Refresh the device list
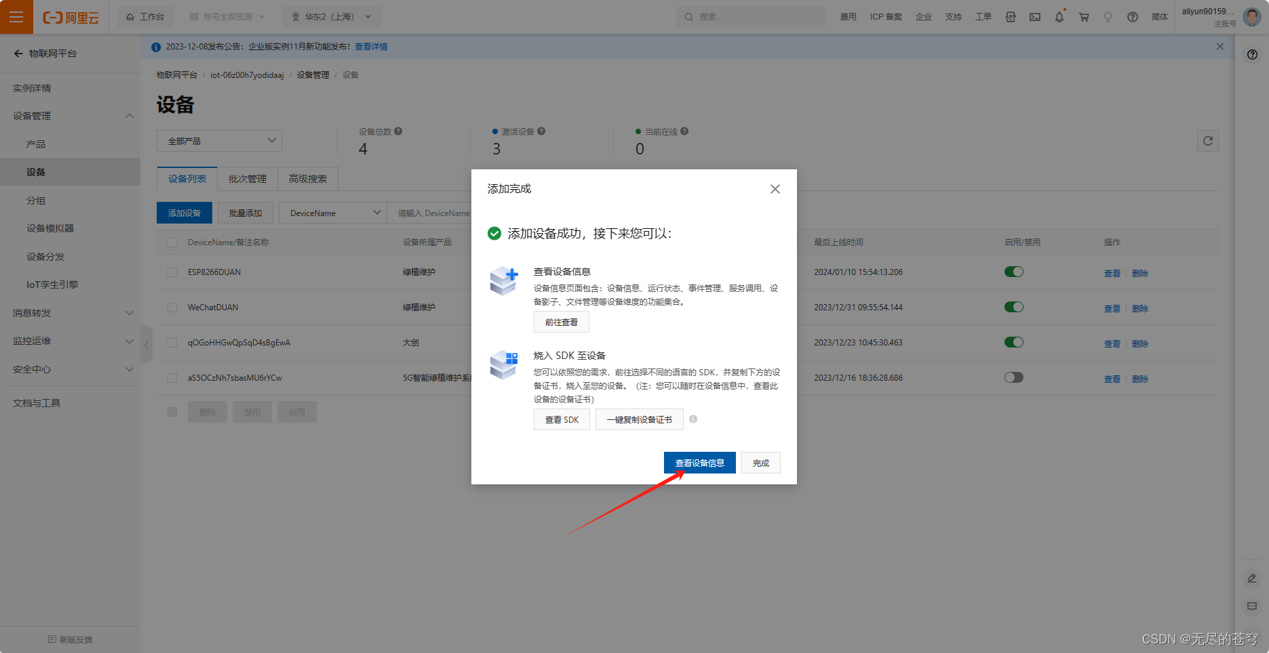1269x653 pixels. tap(1208, 141)
